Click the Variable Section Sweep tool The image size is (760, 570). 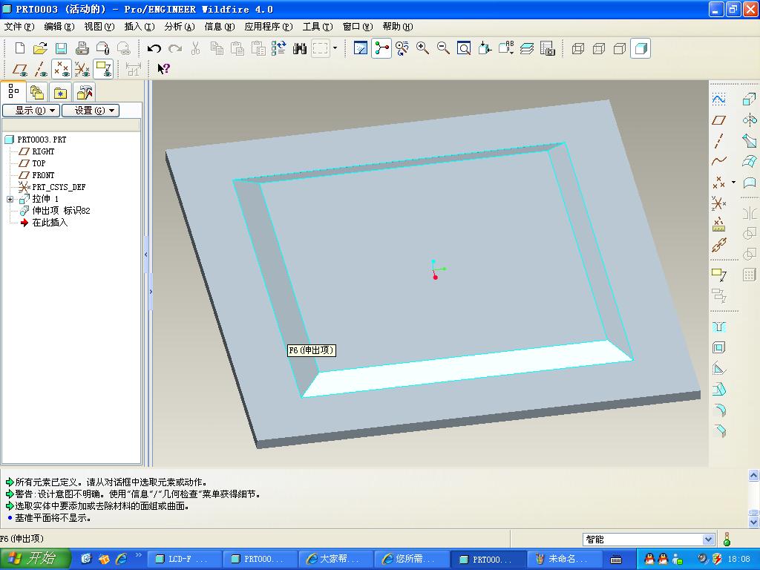[x=750, y=140]
